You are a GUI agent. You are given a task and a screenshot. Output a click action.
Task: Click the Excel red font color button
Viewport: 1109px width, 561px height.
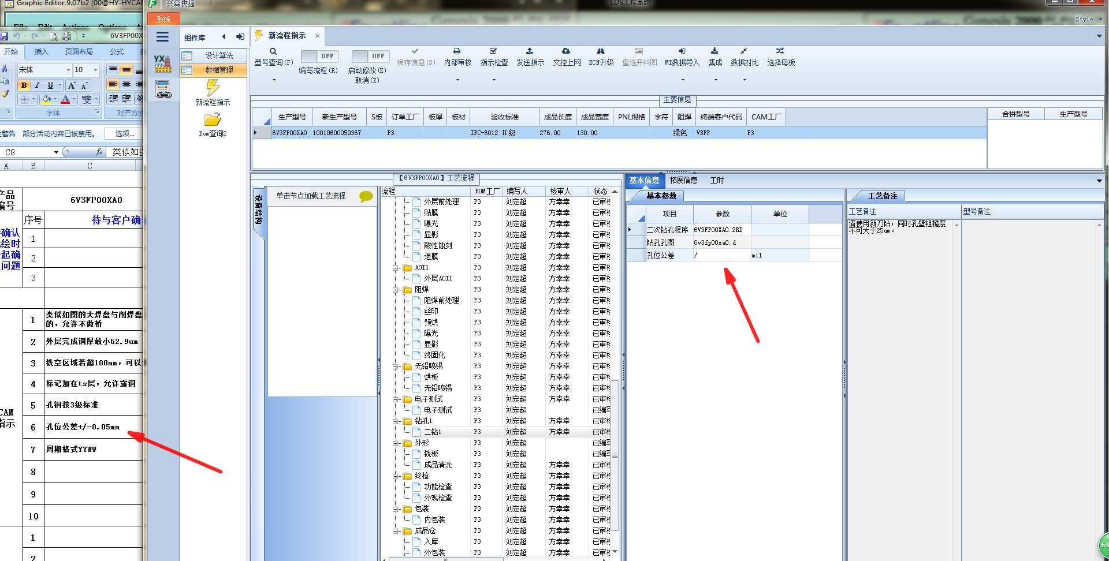point(65,99)
